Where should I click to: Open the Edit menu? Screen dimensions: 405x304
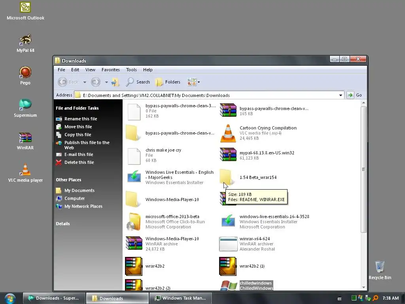point(75,70)
